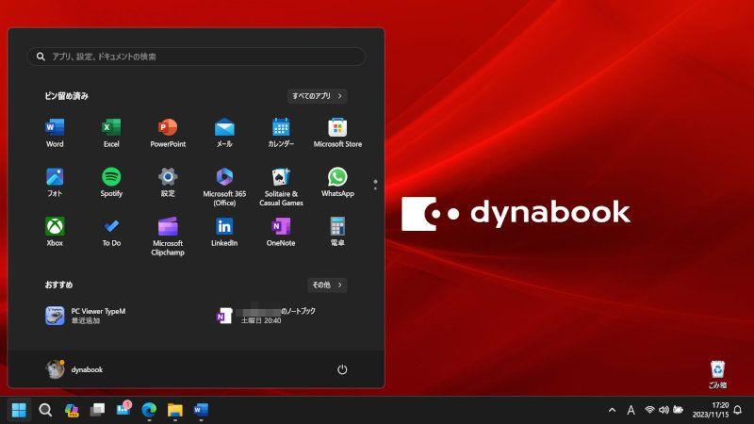Open Wi-Fi network status icon
The image size is (754, 424).
pyautogui.click(x=649, y=410)
